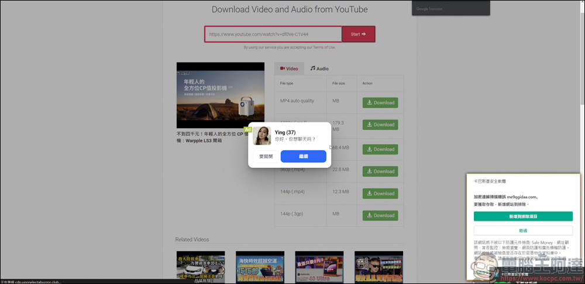Open the Terms of Use link

(324, 47)
